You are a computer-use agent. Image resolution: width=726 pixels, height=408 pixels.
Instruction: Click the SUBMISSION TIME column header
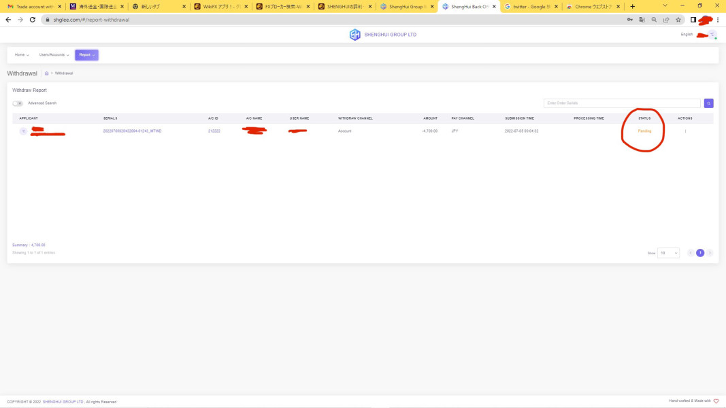pos(520,118)
